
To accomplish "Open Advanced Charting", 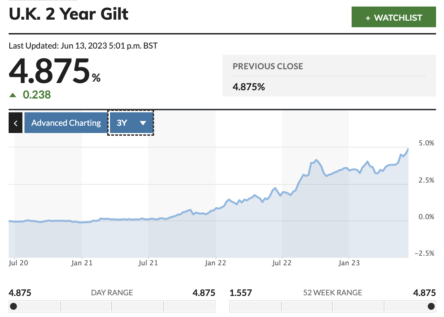I will (x=66, y=123).
